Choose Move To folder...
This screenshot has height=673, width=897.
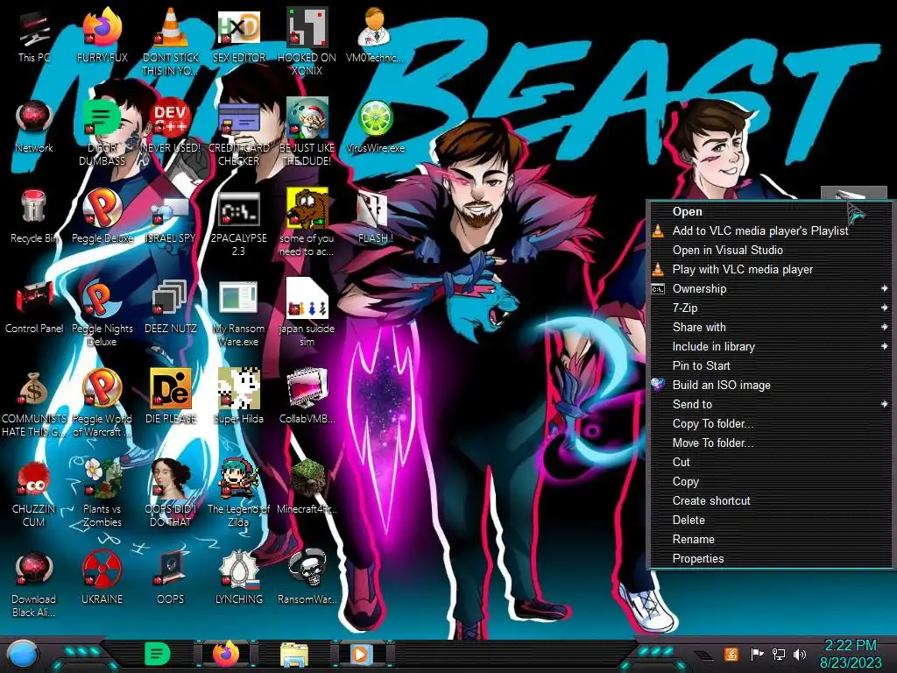click(x=771, y=443)
